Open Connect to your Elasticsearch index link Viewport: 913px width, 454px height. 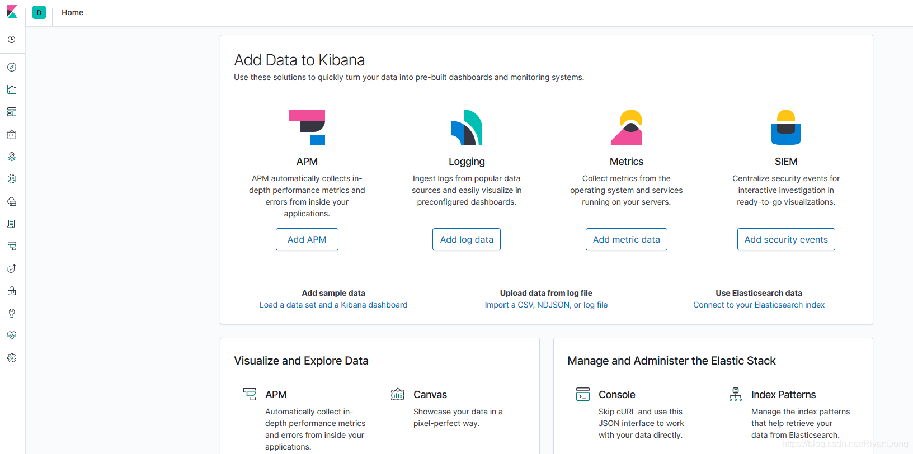[x=759, y=305]
